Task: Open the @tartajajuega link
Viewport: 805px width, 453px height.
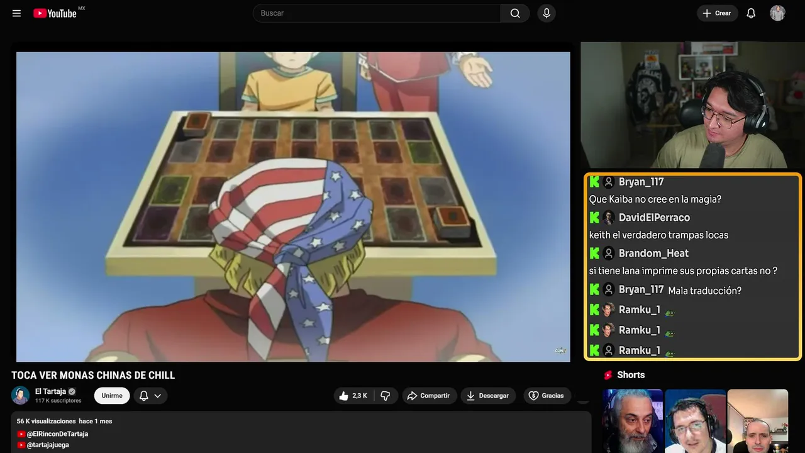Action: (x=48, y=445)
